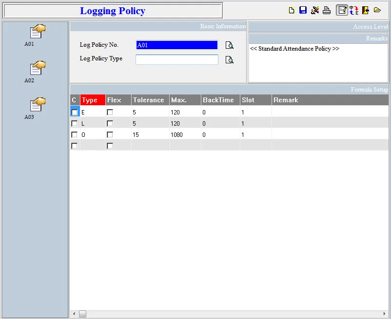Click the Open folder toolbar icon

click(377, 10)
